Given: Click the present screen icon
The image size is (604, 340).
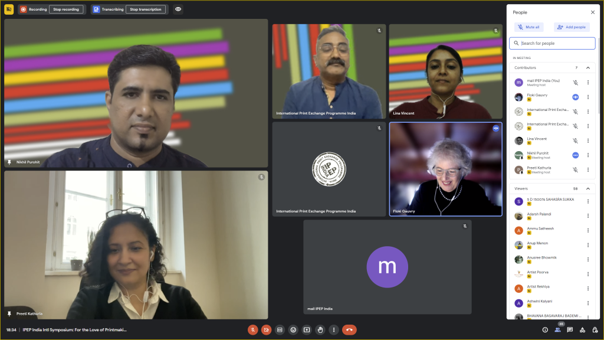Looking at the screenshot, I should pos(307,330).
